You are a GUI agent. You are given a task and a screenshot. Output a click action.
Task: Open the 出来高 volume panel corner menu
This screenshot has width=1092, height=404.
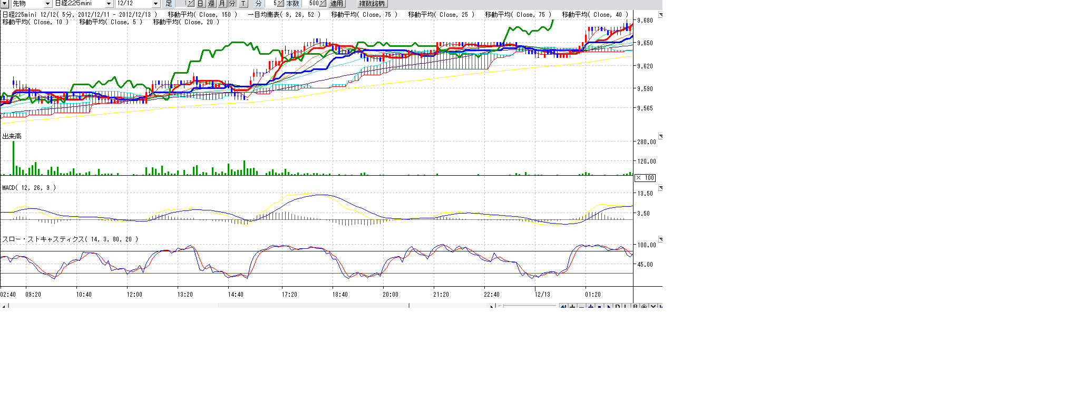coord(660,136)
